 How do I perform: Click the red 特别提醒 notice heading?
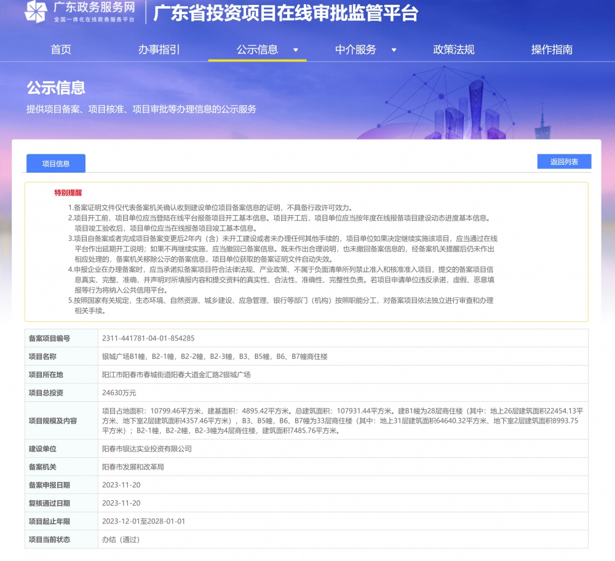(68, 193)
